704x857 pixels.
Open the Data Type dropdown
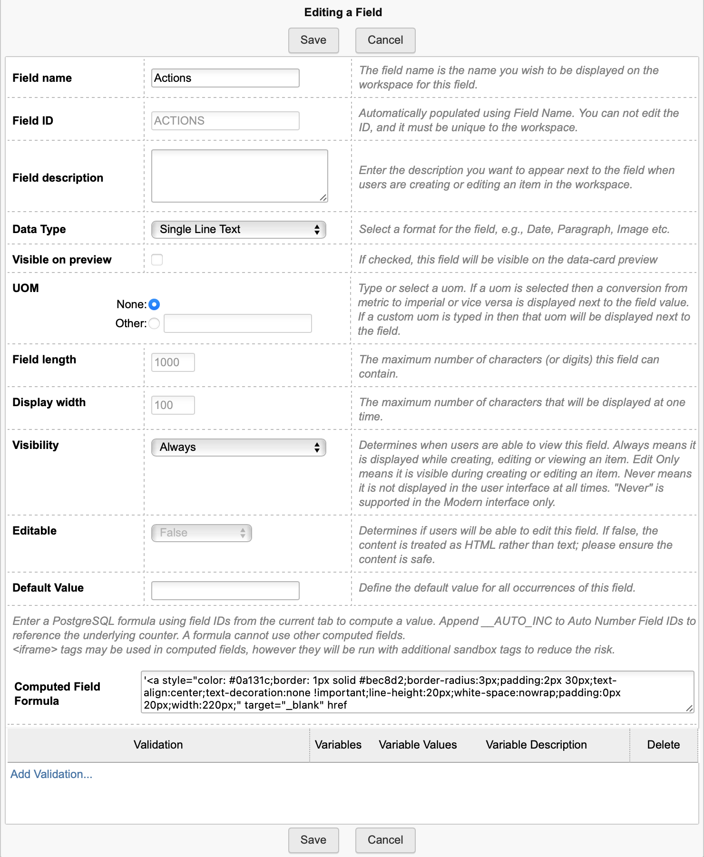click(238, 230)
